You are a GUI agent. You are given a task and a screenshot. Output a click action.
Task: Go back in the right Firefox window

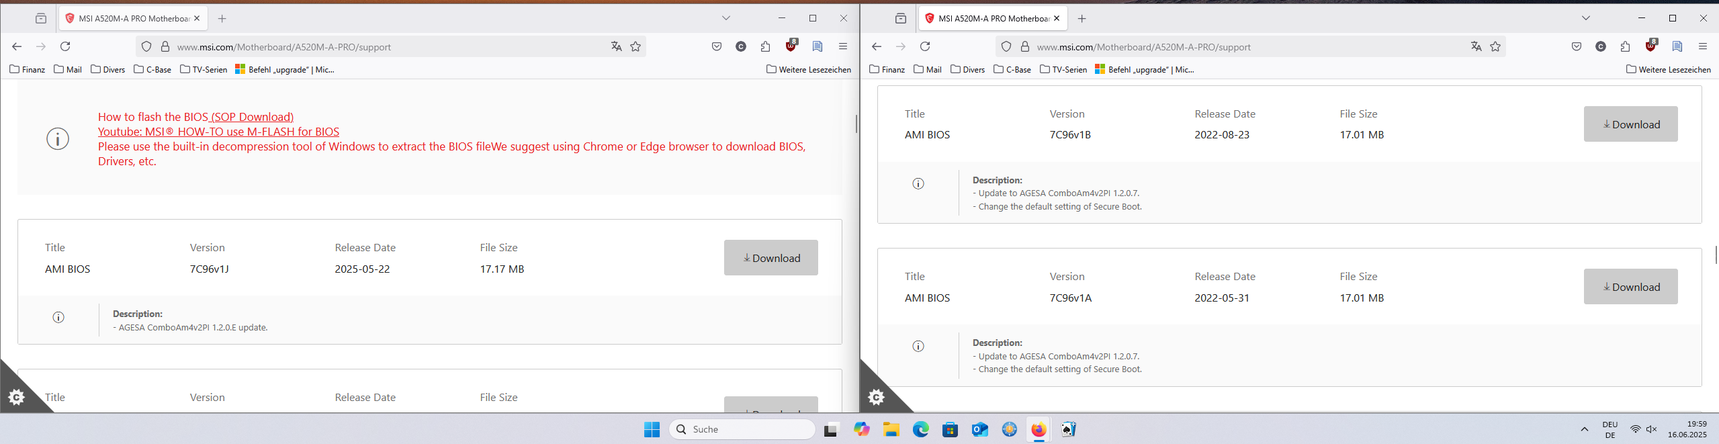click(877, 46)
